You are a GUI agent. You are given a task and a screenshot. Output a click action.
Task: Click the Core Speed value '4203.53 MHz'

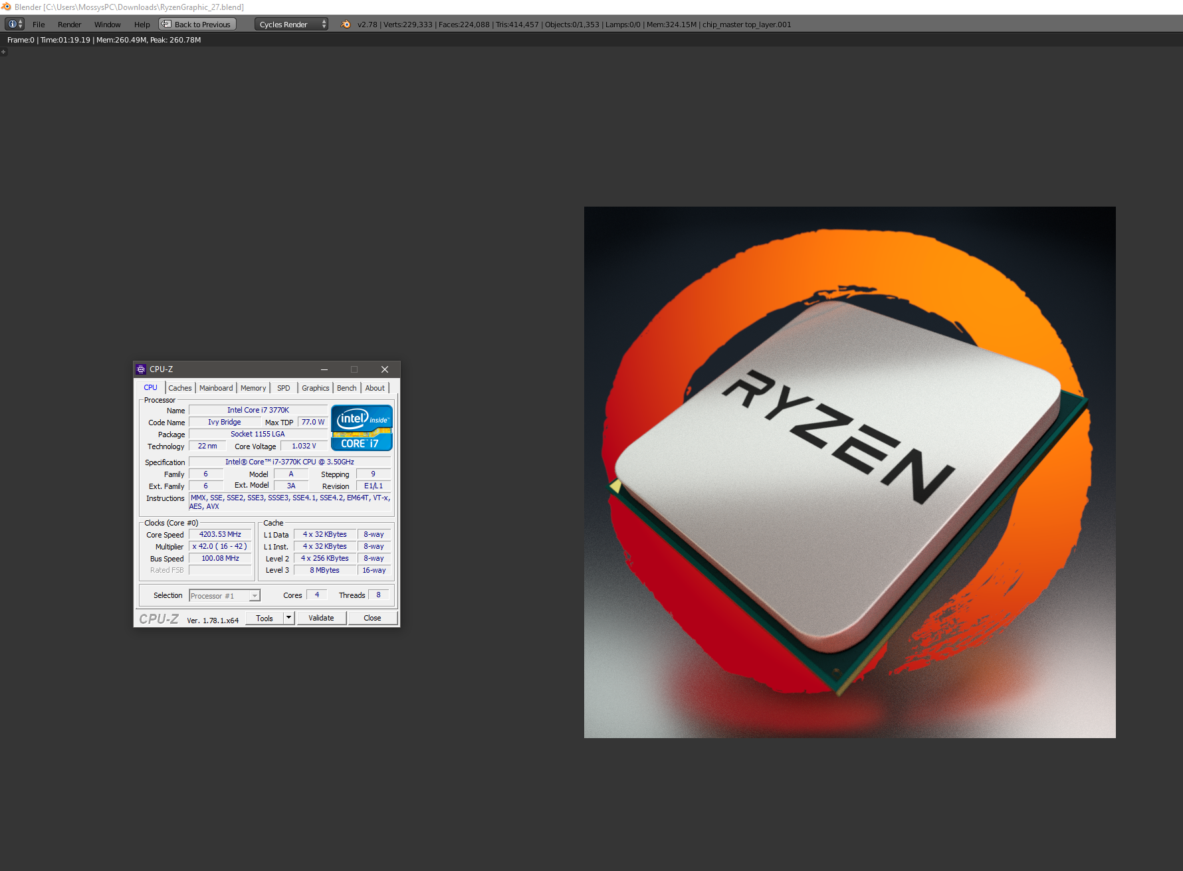(x=221, y=534)
